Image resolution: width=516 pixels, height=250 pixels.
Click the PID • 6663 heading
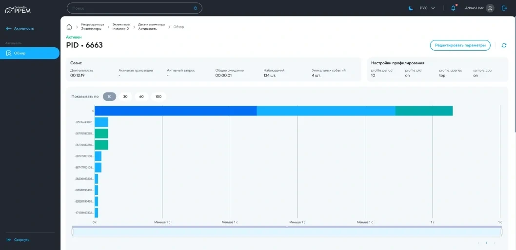[x=84, y=45]
